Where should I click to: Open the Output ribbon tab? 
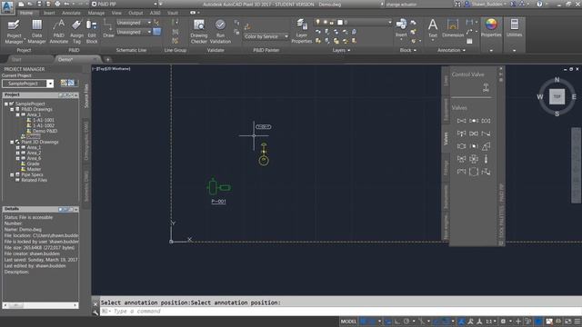pyautogui.click(x=135, y=13)
